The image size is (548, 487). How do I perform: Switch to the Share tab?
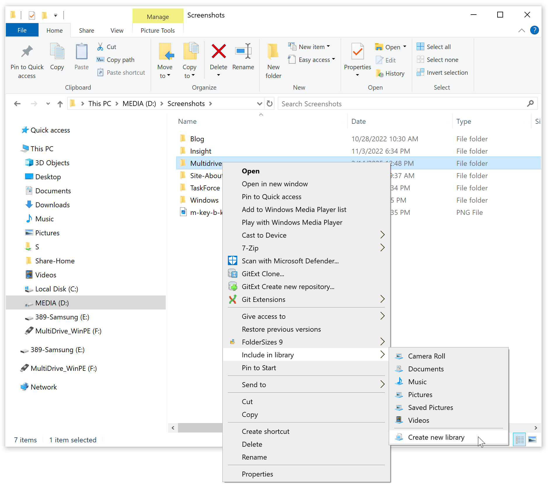[x=86, y=30]
